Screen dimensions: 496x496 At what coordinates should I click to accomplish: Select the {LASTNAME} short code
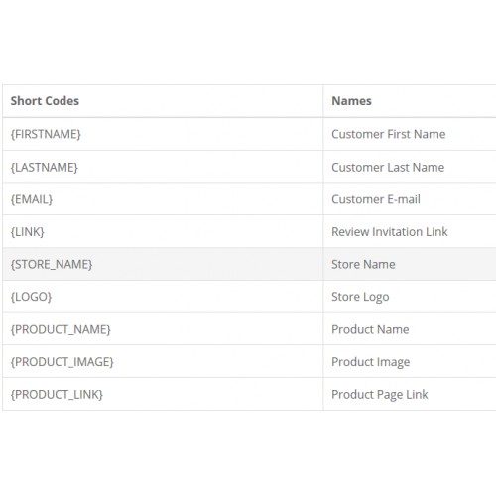click(45, 167)
